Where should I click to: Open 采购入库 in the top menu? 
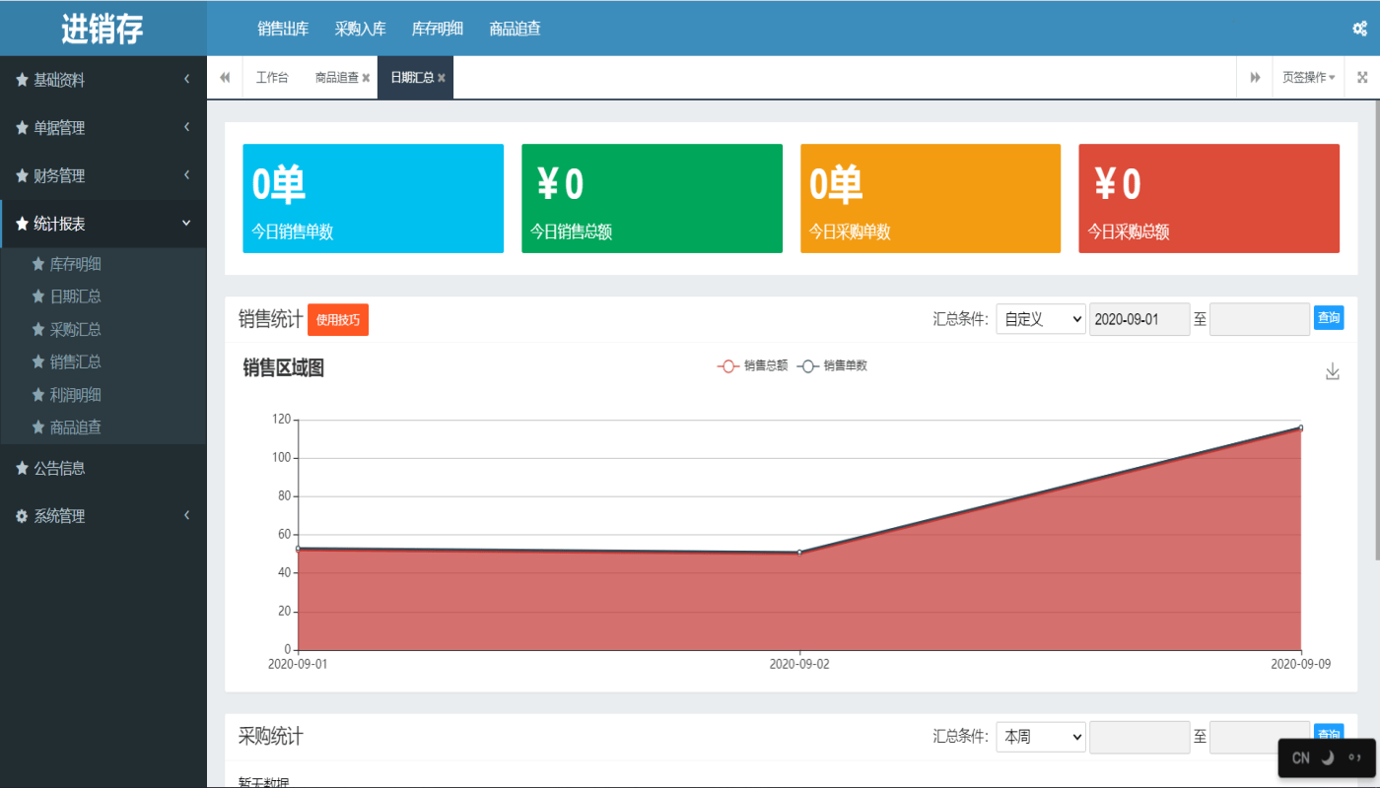360,29
